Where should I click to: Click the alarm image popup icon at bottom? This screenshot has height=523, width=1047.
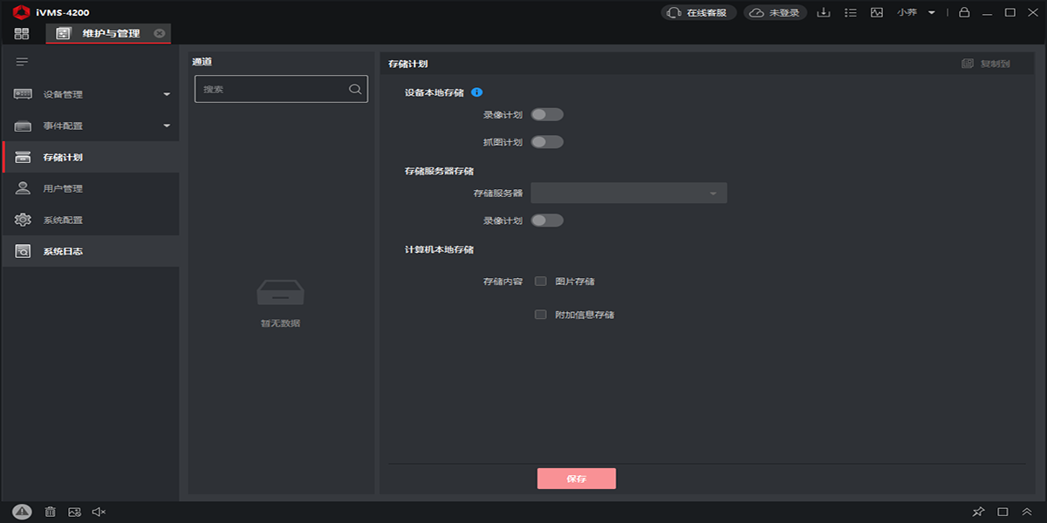coord(75,512)
